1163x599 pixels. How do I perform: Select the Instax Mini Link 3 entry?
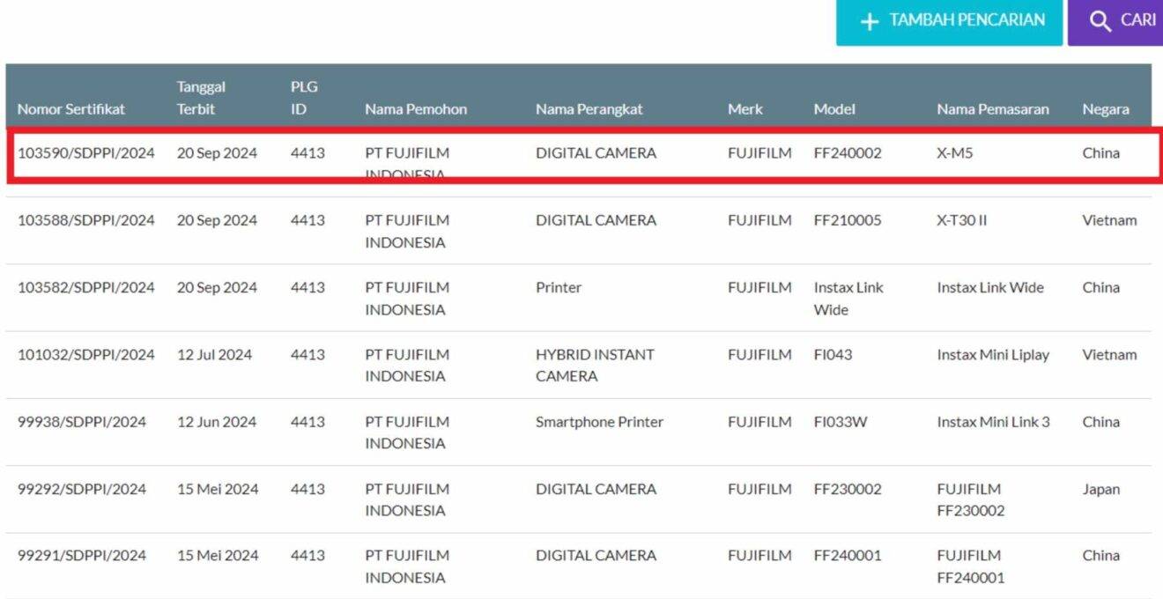[993, 422]
